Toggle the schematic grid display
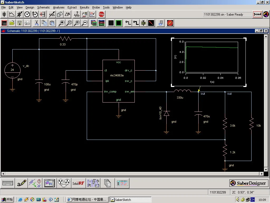The height and width of the screenshot is (203, 270). 111,23
